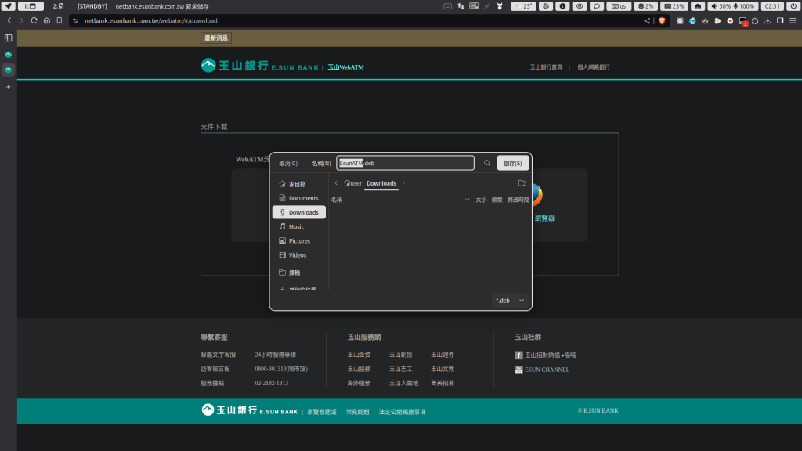Viewport: 802px width, 451px height.
Task: Select Documents in dialog sidebar
Action: coord(298,198)
